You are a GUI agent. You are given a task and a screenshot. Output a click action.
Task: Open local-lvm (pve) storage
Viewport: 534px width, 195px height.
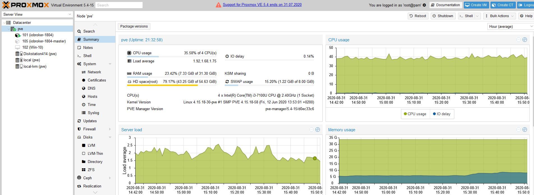[35, 66]
